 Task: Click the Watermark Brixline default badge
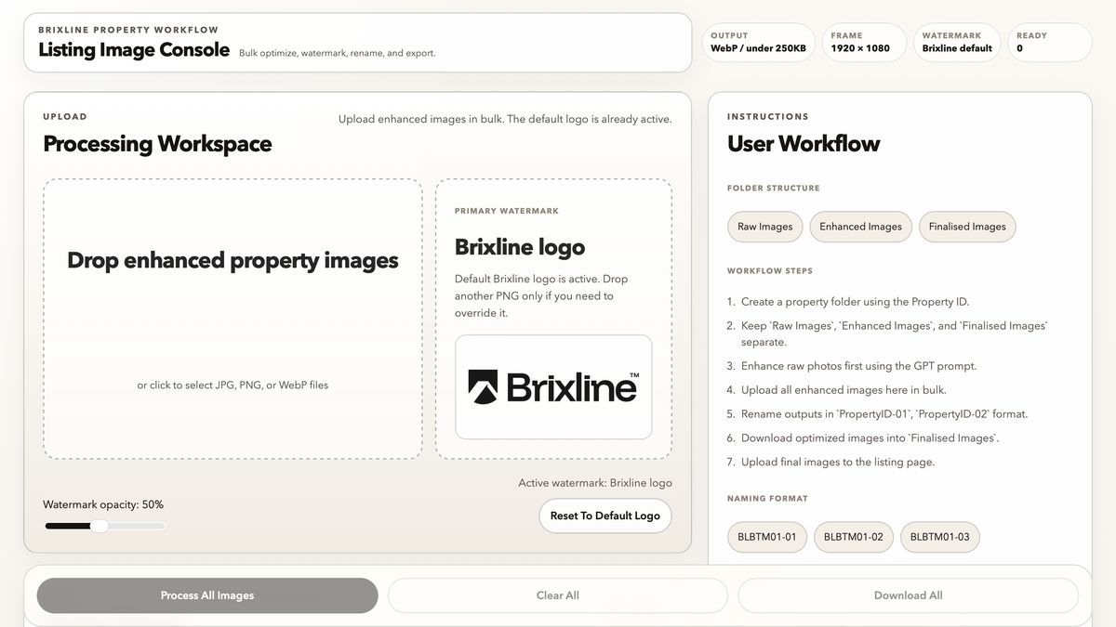pos(957,43)
